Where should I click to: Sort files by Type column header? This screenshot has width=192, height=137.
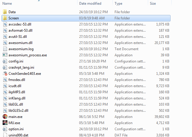118,4
